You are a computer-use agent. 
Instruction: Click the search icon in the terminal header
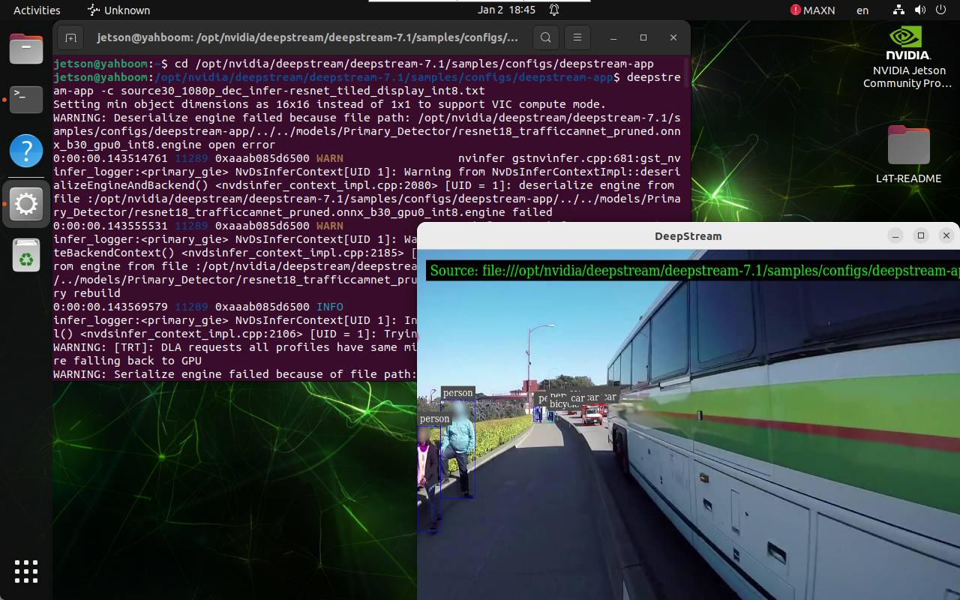[x=545, y=37]
